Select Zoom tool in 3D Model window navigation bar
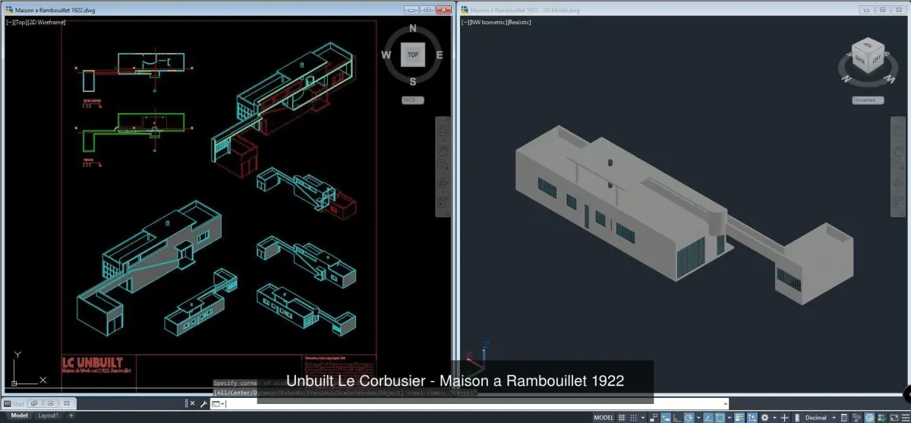This screenshot has width=911, height=423. coord(898,164)
